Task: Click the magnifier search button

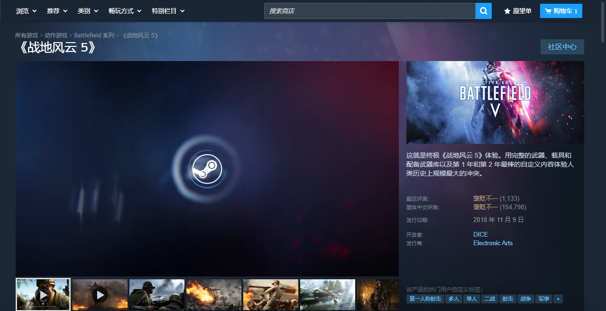Action: tap(483, 11)
